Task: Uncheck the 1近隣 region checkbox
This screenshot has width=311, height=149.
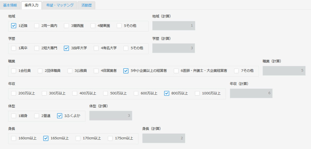Action: [x=14, y=26]
